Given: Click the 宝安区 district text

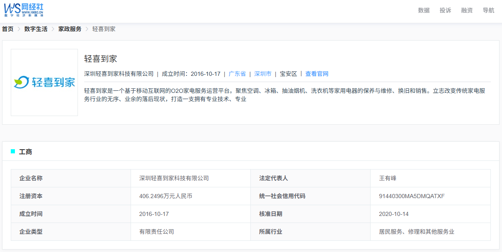Looking at the screenshot, I should (289, 74).
